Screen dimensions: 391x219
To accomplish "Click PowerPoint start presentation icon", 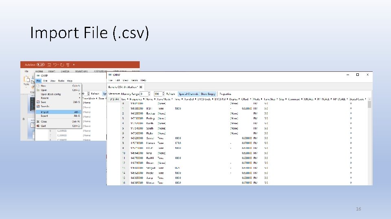I will point(68,64).
